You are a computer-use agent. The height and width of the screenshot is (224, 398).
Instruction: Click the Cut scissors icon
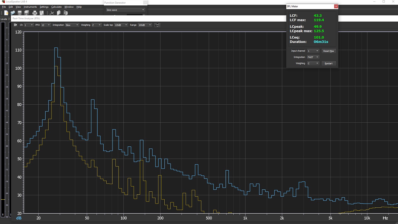[52, 13]
